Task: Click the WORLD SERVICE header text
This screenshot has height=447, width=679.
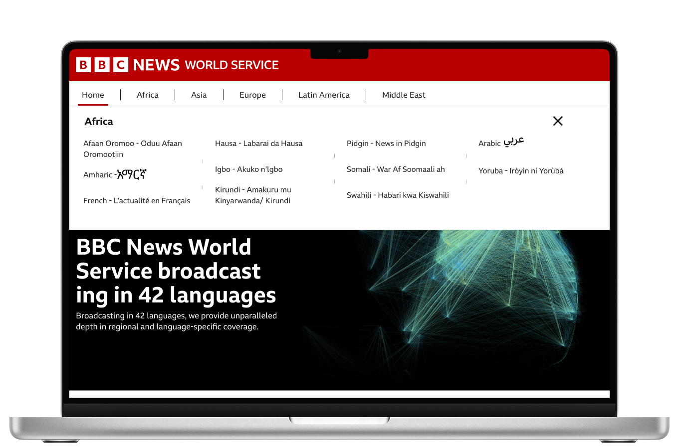Action: [232, 65]
